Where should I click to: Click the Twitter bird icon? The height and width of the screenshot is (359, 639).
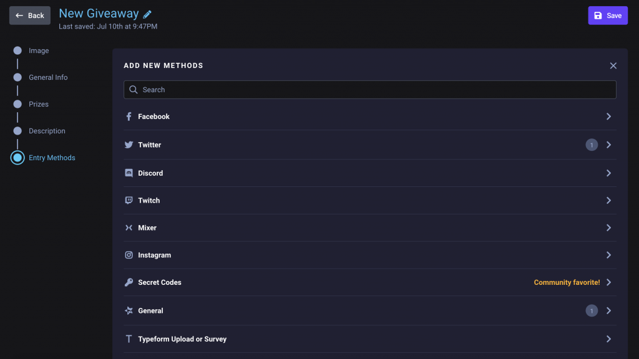(129, 145)
